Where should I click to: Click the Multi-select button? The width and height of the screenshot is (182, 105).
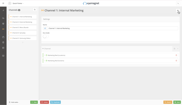pyautogui.click(x=13, y=102)
